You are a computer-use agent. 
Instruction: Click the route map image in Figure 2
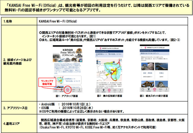coord(109,70)
